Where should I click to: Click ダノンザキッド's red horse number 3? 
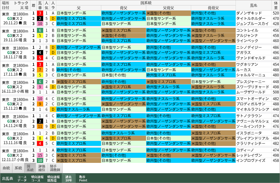tap(40, 13)
